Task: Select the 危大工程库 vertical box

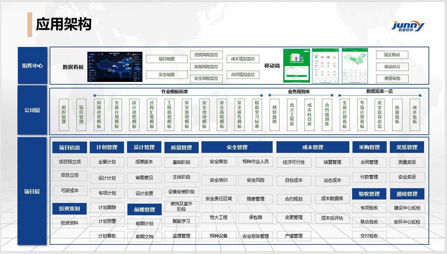Action: click(292, 115)
